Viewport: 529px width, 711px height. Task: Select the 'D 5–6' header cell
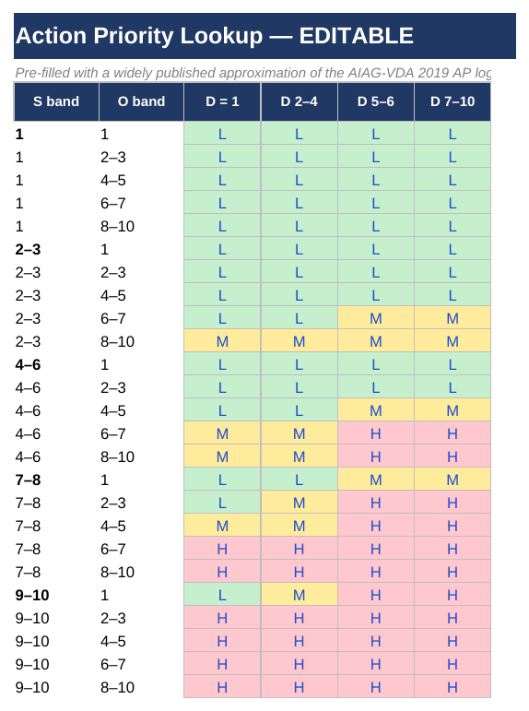coord(376,101)
